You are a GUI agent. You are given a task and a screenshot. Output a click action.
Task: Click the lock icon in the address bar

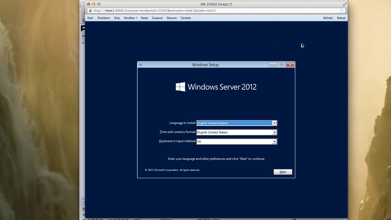[x=90, y=10]
